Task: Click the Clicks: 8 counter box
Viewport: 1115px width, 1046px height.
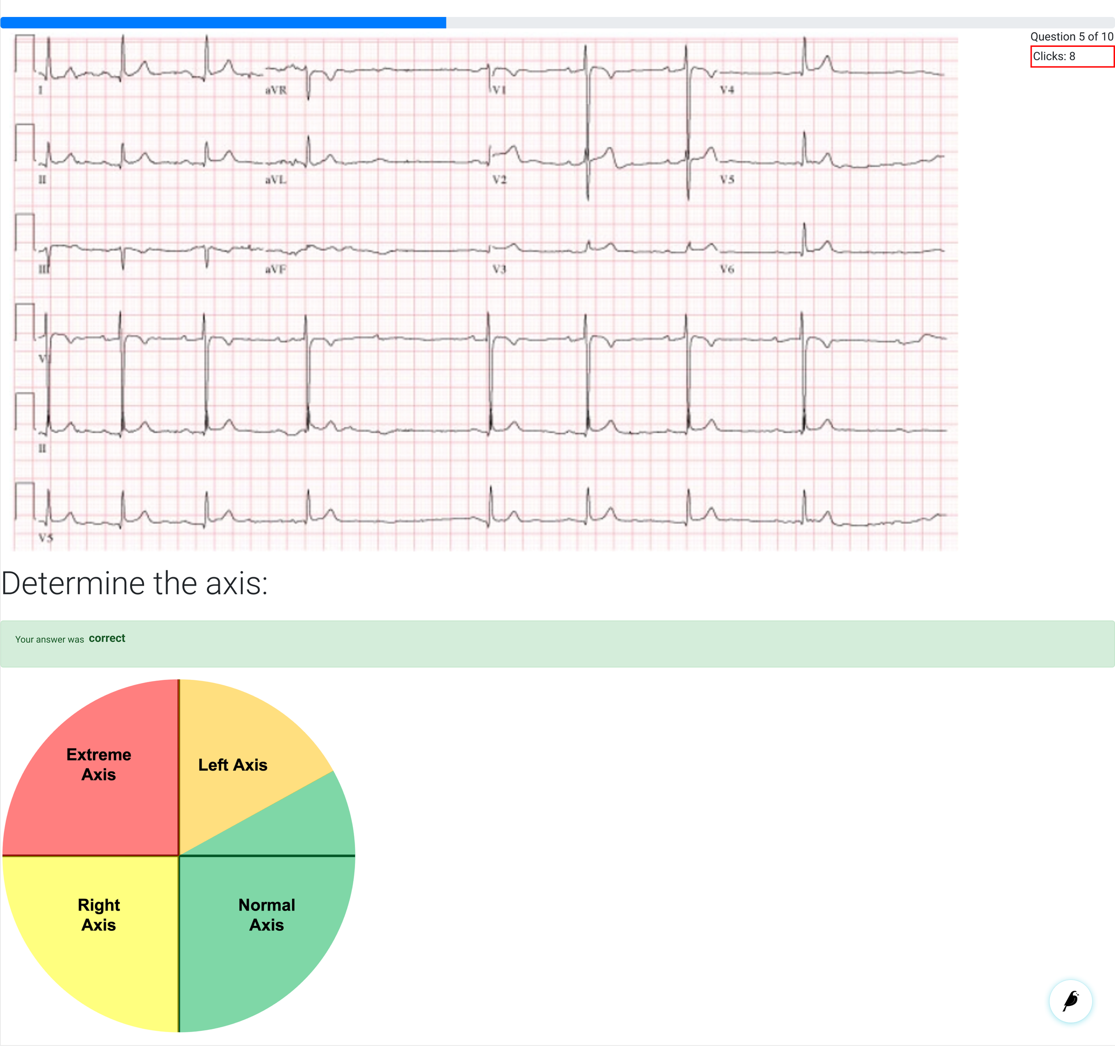Action: 1072,56
